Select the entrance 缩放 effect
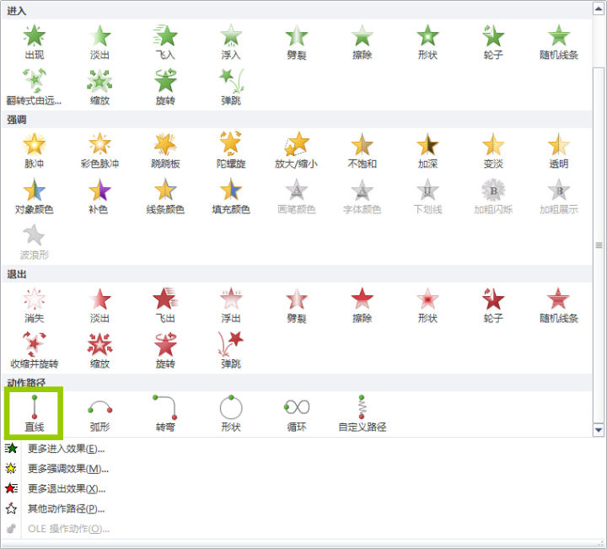Image resolution: width=607 pixels, height=549 pixels. point(99,88)
